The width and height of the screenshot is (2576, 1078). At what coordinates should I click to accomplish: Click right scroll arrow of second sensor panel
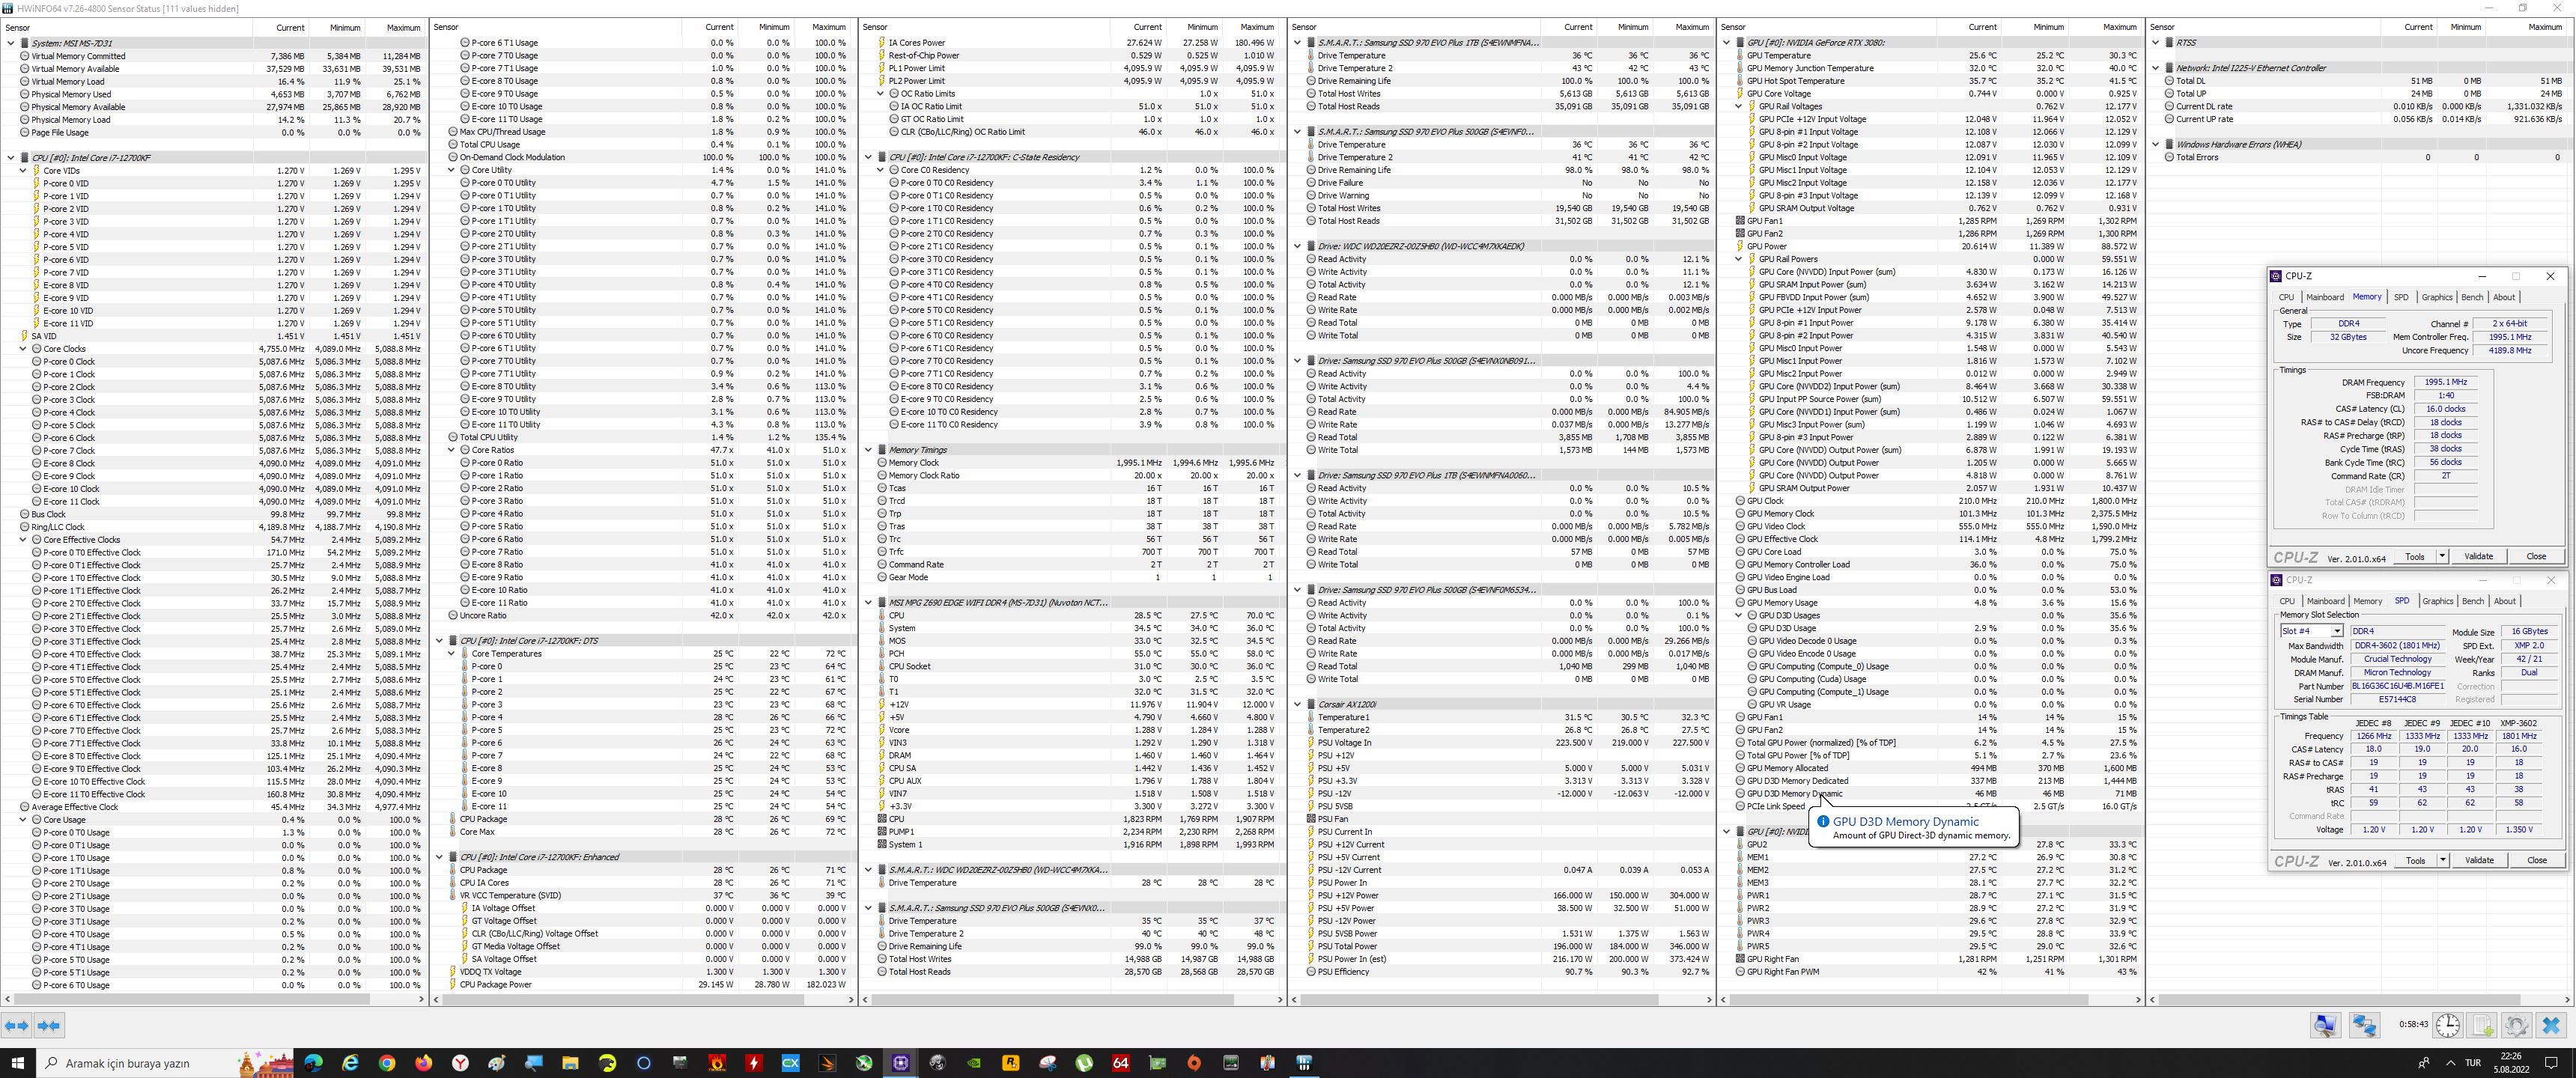tap(851, 999)
